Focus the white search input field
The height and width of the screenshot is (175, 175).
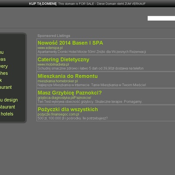[161, 18]
